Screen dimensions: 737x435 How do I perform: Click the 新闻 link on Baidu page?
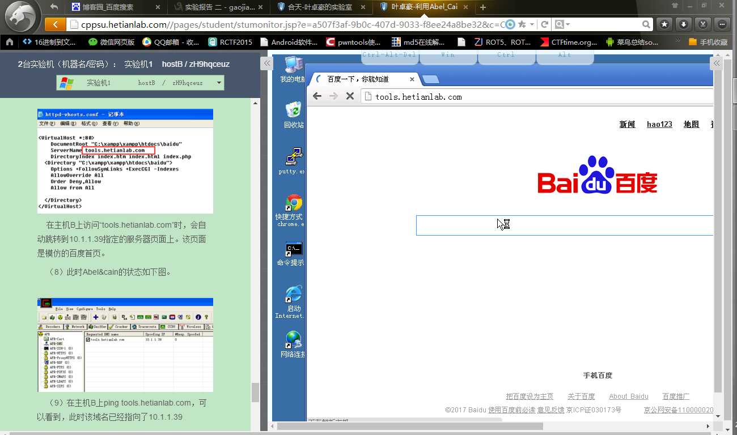[627, 125]
